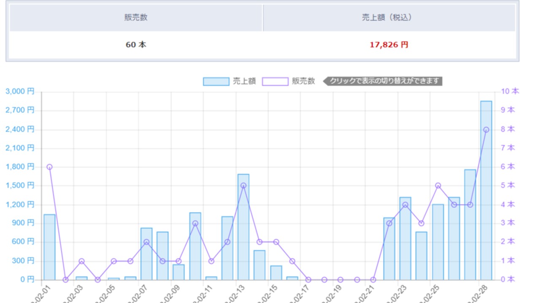Click the 5 本 right axis label
Image resolution: width=540 pixels, height=303 pixels.
pos(508,186)
